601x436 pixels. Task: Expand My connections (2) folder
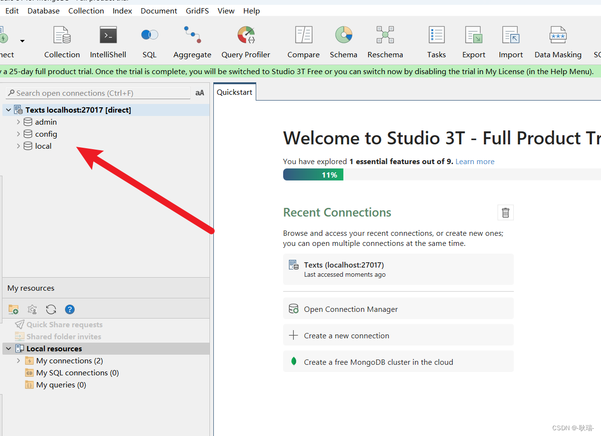[x=18, y=361]
